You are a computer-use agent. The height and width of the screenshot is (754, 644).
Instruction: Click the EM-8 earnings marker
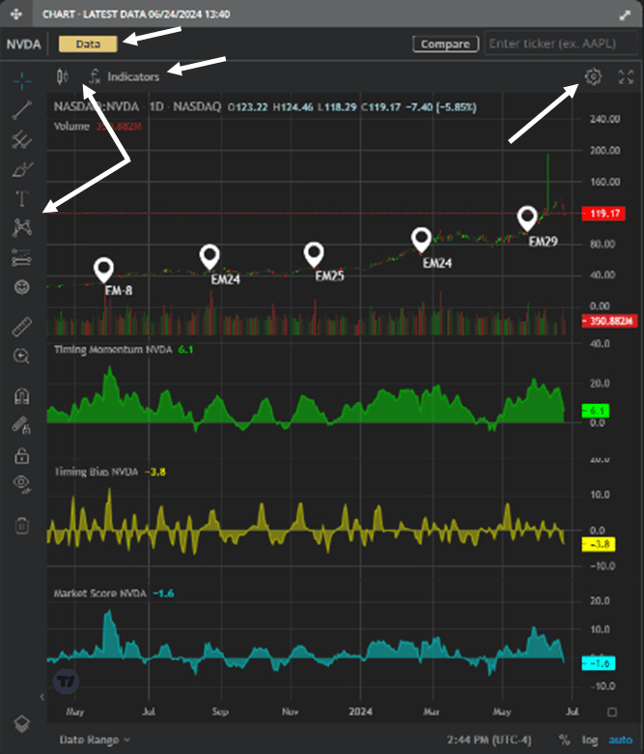(103, 270)
